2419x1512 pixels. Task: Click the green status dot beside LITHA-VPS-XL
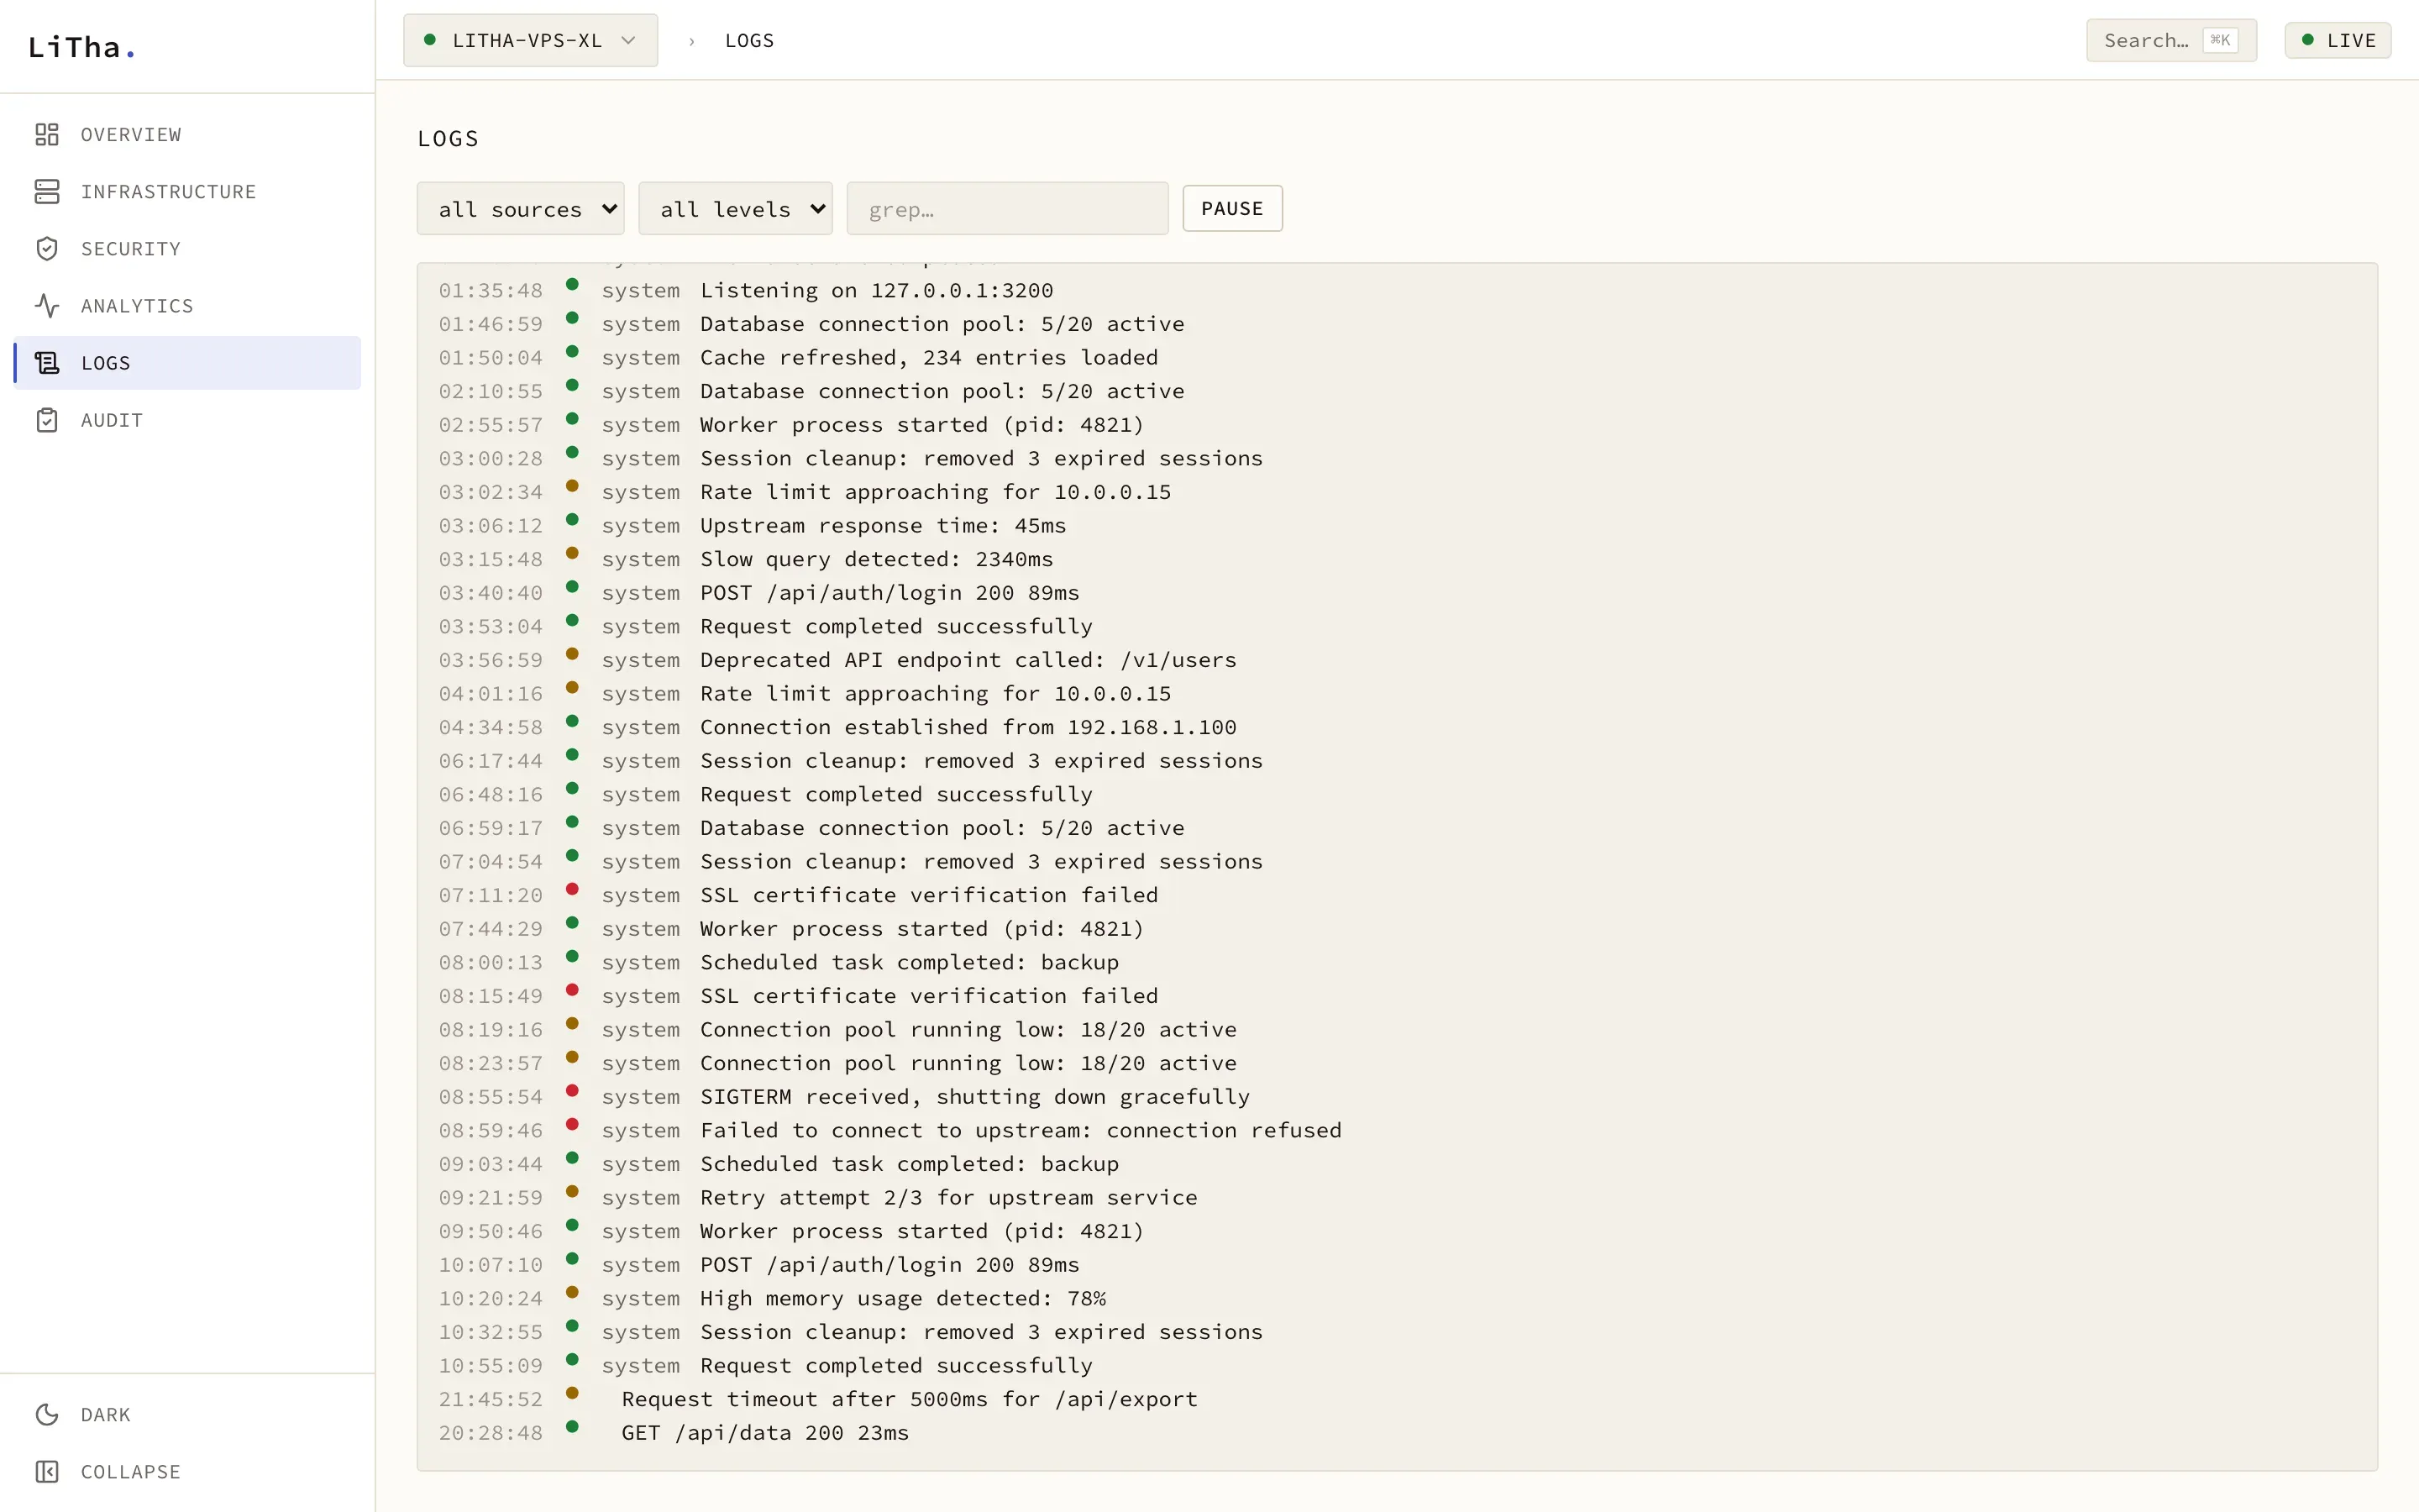coord(430,40)
